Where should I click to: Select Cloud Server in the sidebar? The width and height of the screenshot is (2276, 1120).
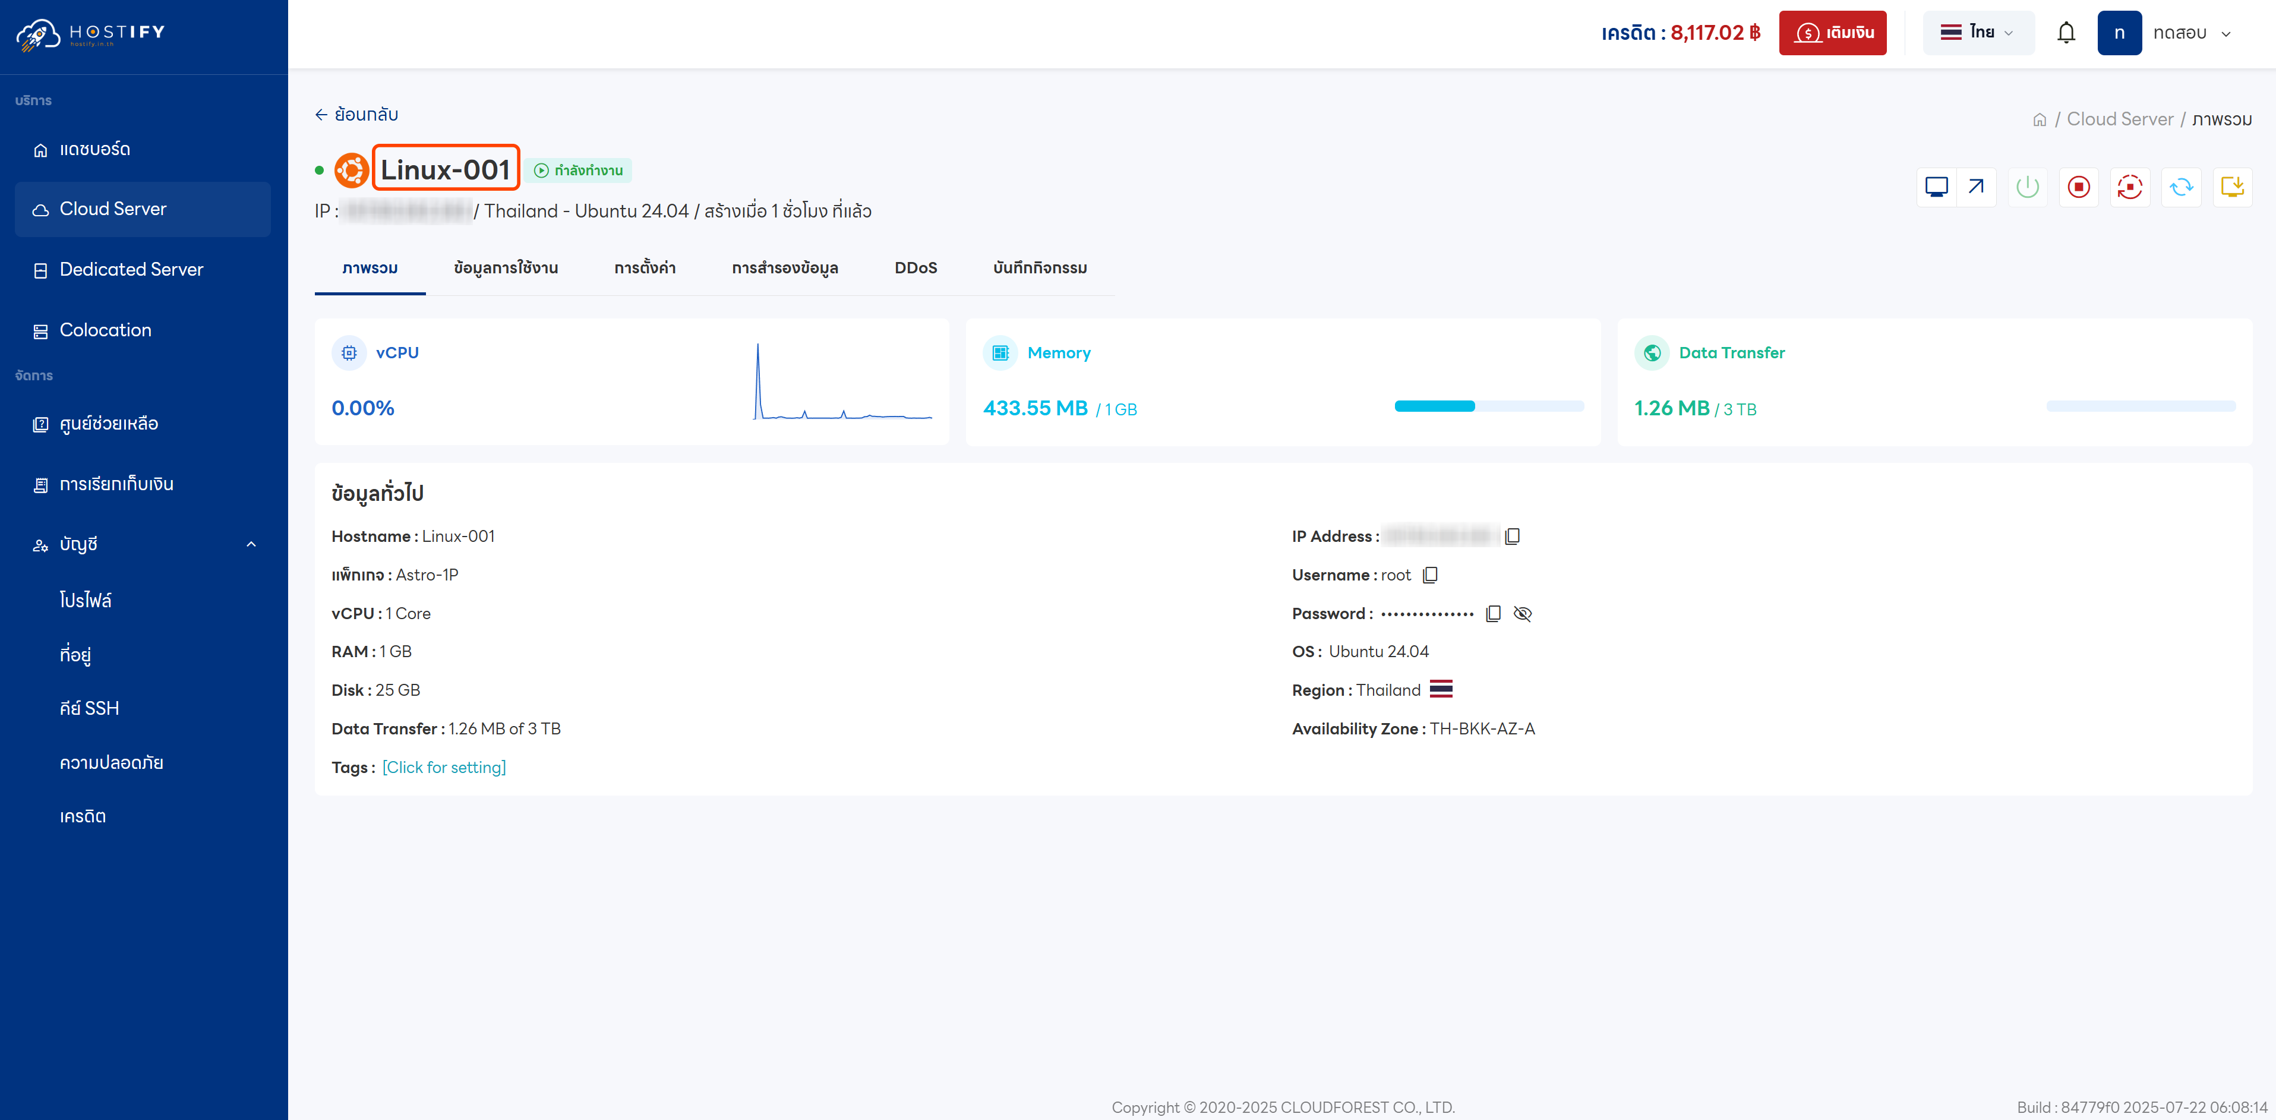click(x=143, y=210)
